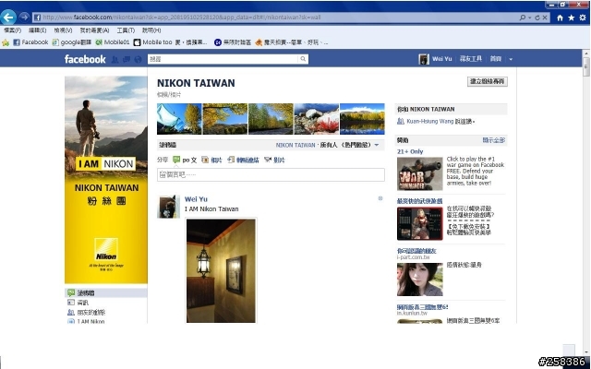Open the lantern photo in Wei Yu's post
Image resolution: width=591 pixels, height=369 pixels.
pos(221,270)
